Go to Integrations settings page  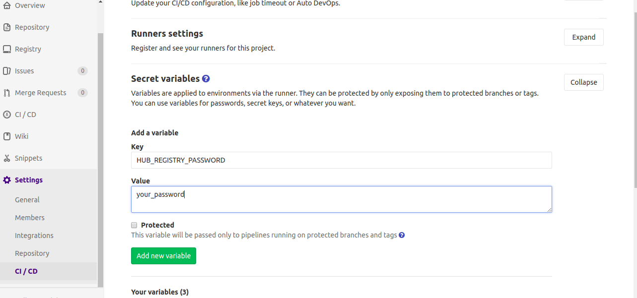tap(34, 236)
